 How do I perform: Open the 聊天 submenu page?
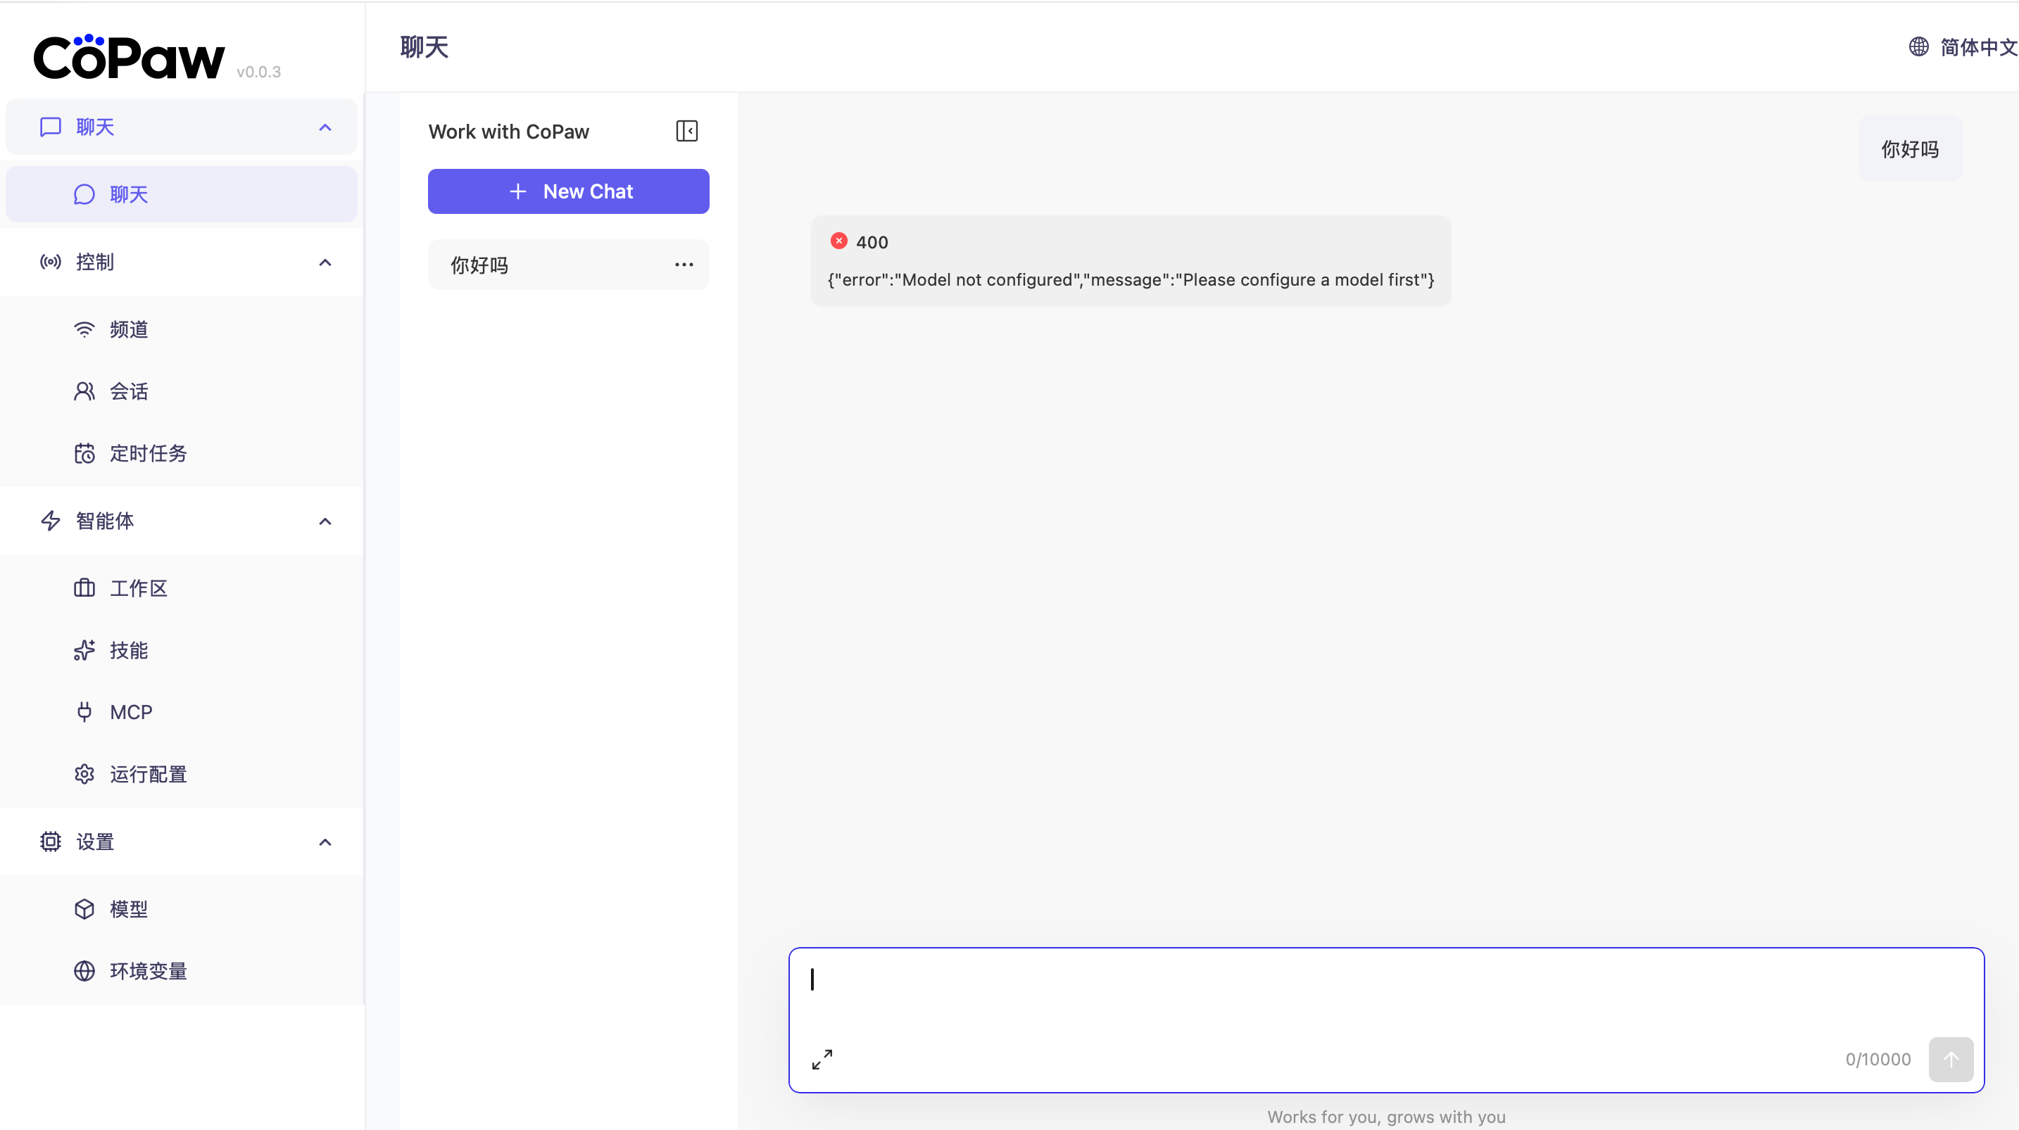pos(181,194)
